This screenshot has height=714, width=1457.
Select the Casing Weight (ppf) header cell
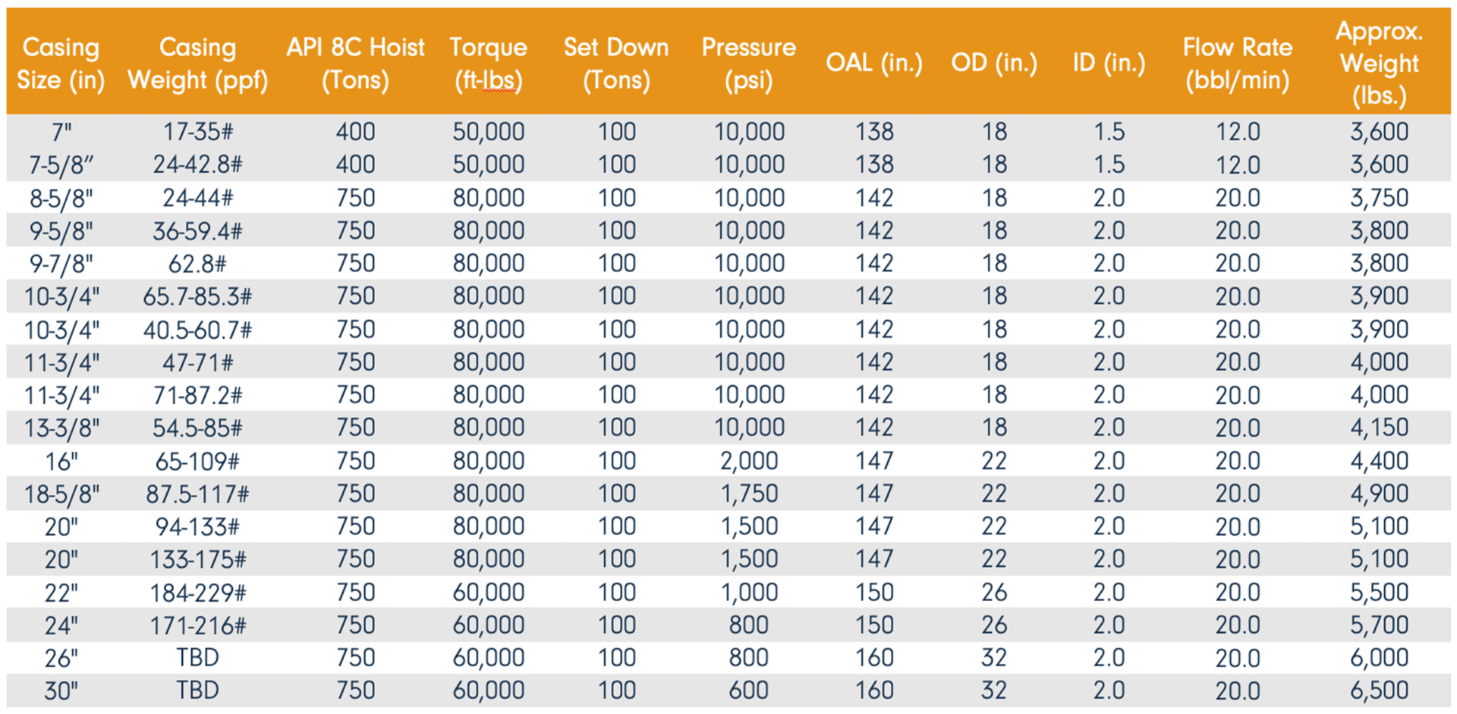pos(197,64)
